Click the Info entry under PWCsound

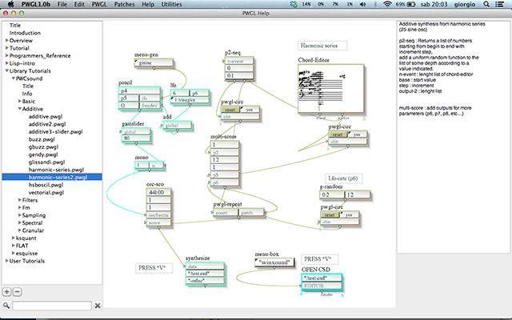pos(27,94)
